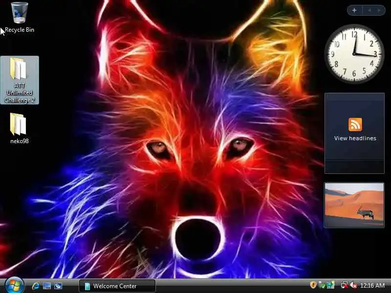Click the sidebar next gadgets page arrow
The image size is (391, 293).
click(379, 10)
